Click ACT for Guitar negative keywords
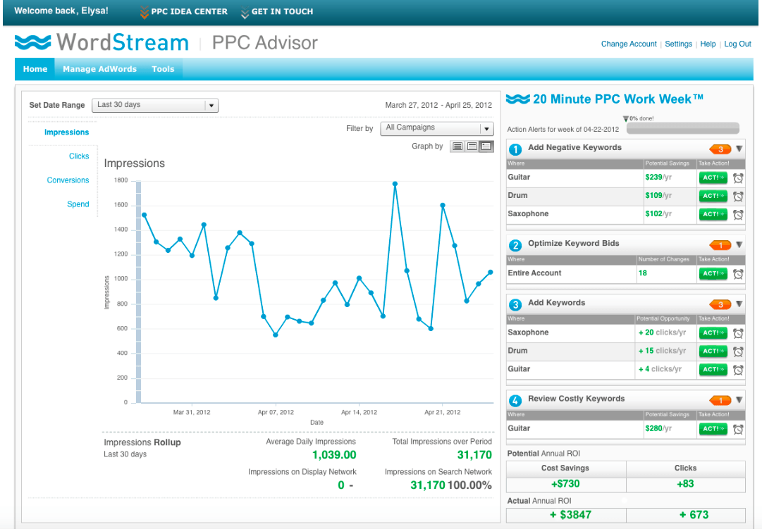The image size is (762, 529). click(713, 178)
